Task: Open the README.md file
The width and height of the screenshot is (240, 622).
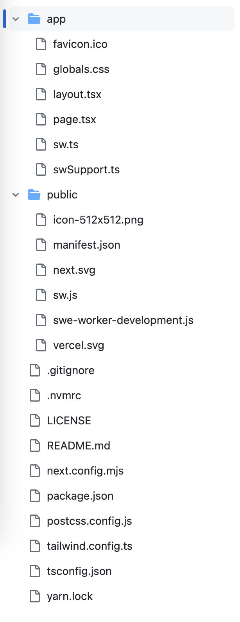Action: 78,446
